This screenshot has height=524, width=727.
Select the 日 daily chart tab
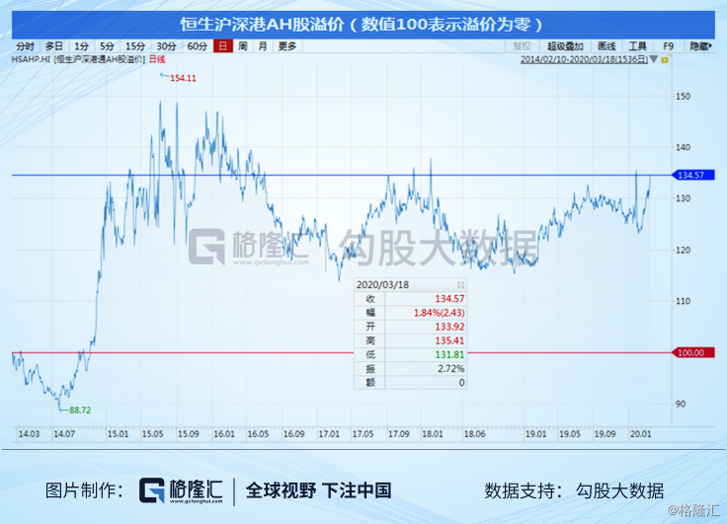click(223, 46)
